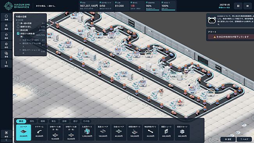254x143 pixels.
Task: Open the 設定 settings button
Action: point(228,139)
